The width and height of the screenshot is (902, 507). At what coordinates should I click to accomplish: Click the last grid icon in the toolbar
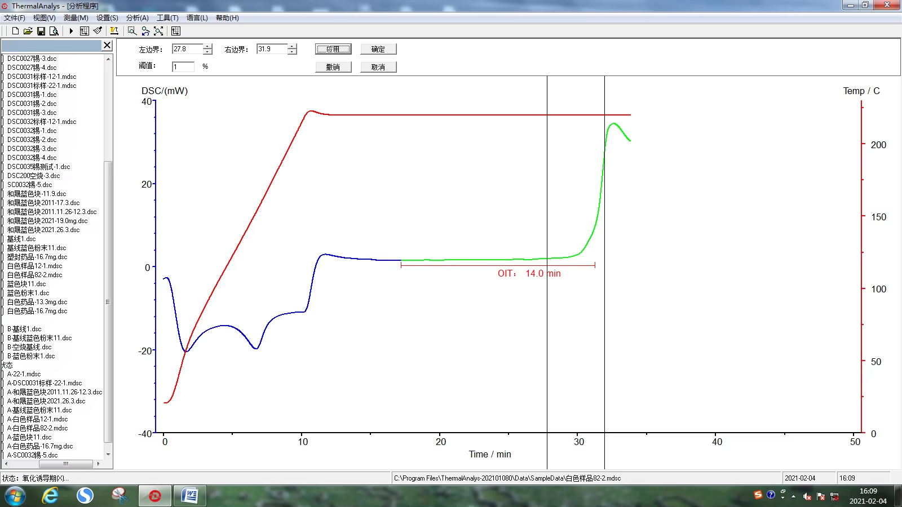[x=176, y=31]
